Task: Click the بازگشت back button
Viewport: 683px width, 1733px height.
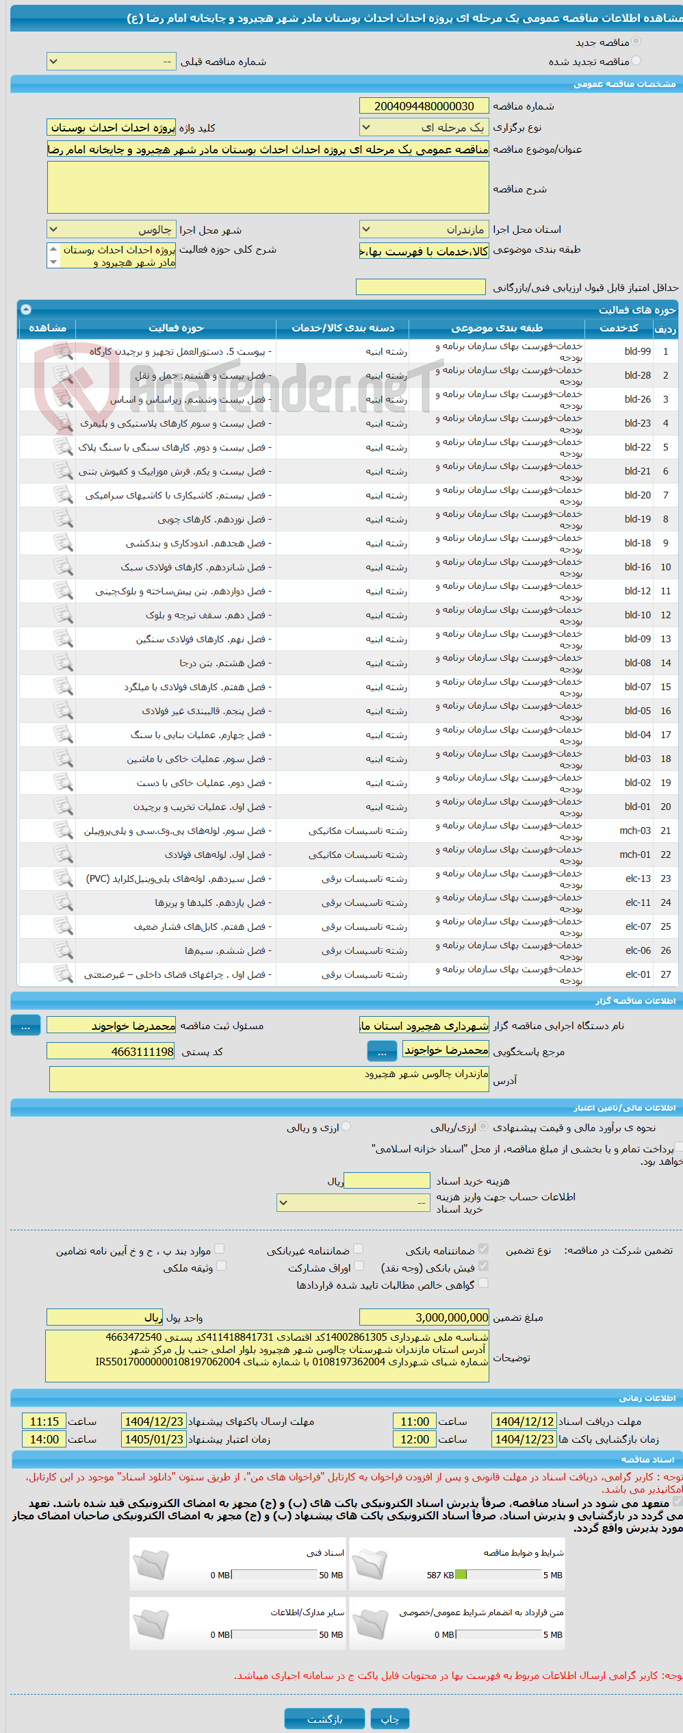Action: coord(324,1719)
